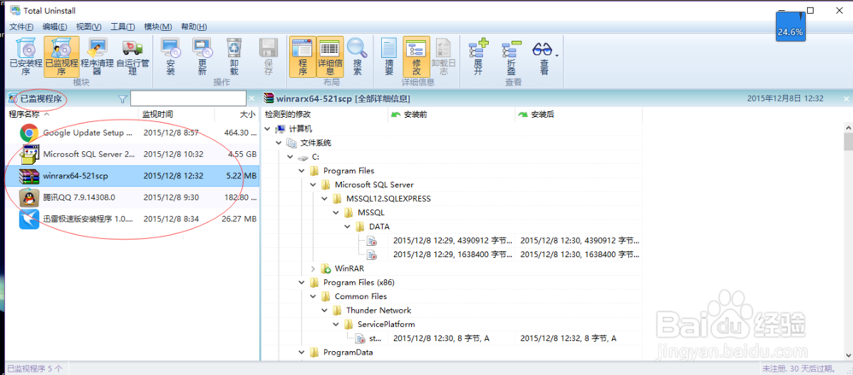
Task: Collapse the C: drive node
Action: 290,157
